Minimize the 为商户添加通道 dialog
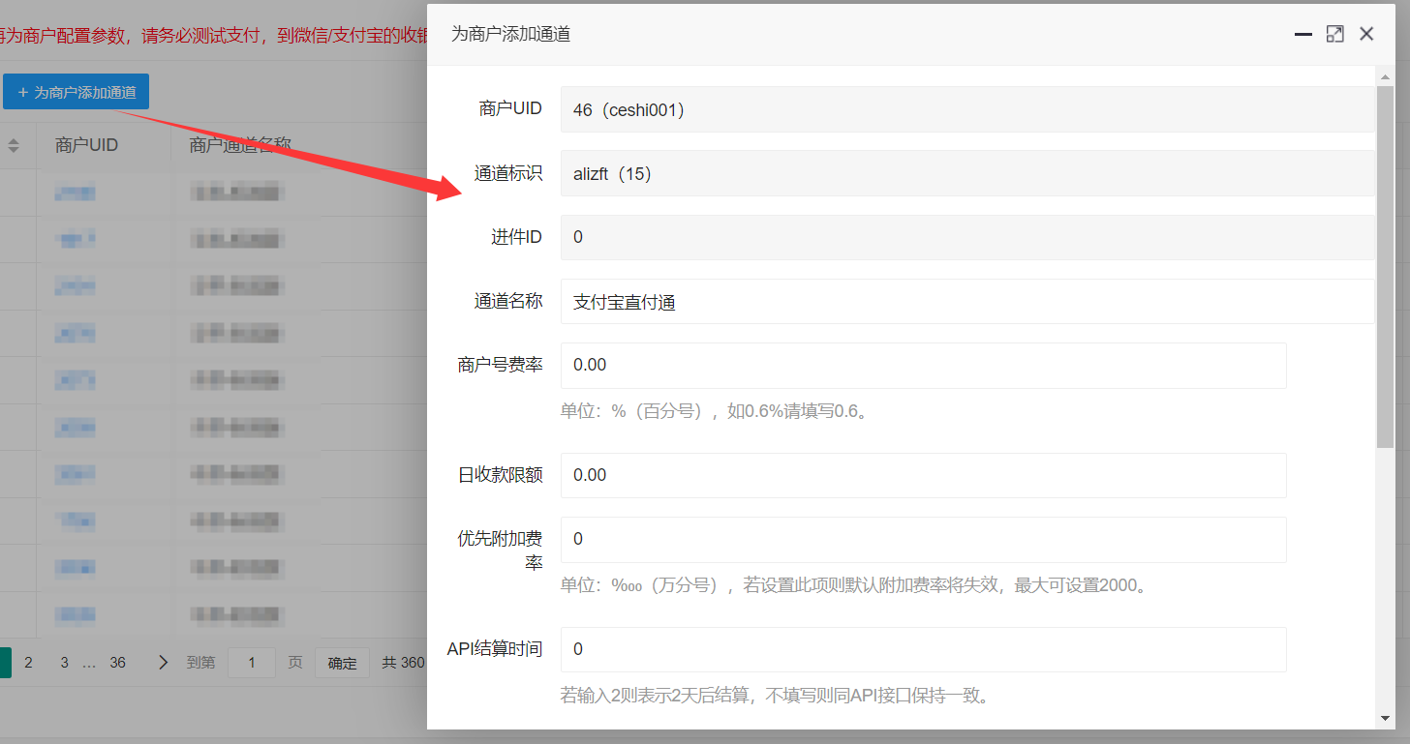 coord(1303,34)
